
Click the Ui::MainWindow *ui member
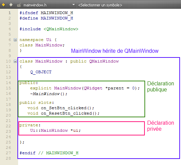(x=55, y=130)
